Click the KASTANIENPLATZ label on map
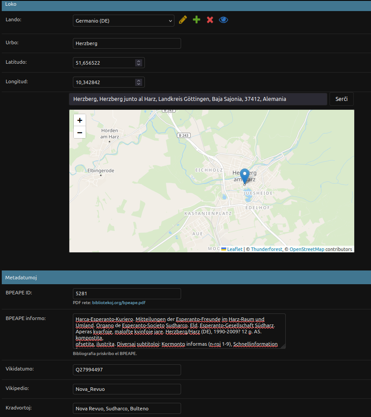Viewport: 371px width, 417px height. [x=208, y=213]
